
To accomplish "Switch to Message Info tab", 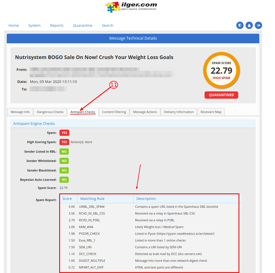I will (x=20, y=112).
